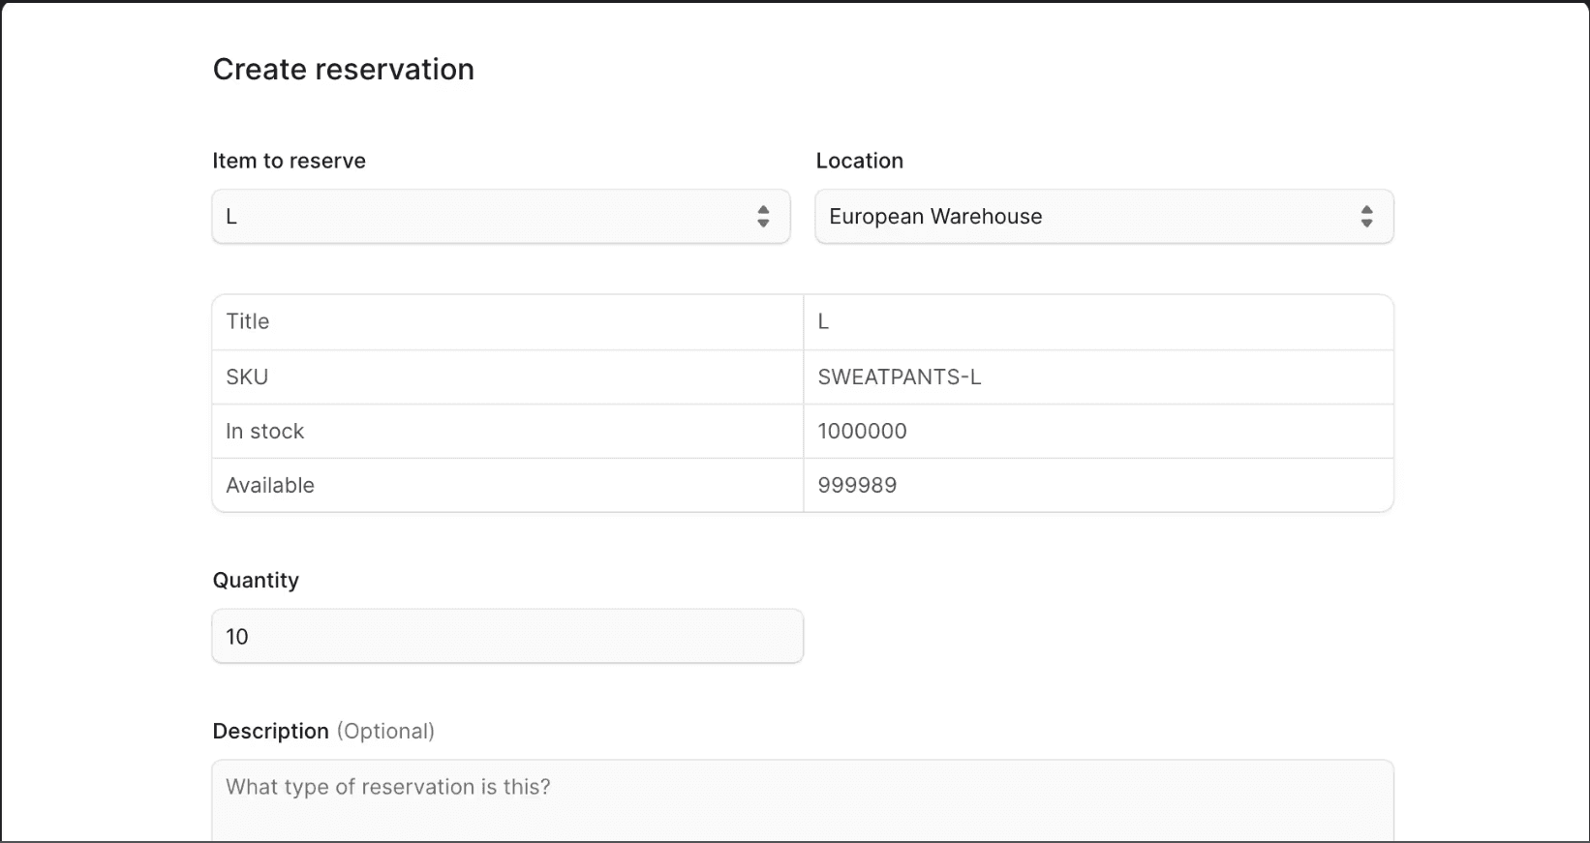Click the SKU row label

pos(247,377)
